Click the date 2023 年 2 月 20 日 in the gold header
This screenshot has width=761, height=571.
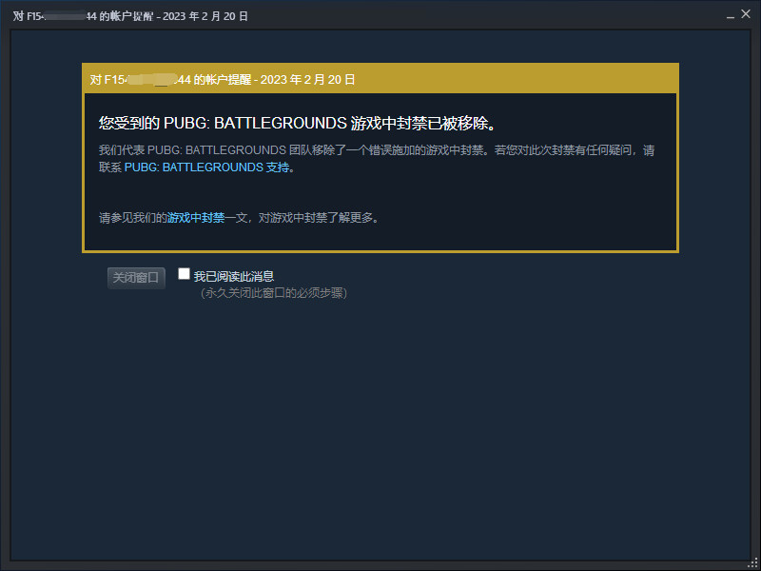307,80
